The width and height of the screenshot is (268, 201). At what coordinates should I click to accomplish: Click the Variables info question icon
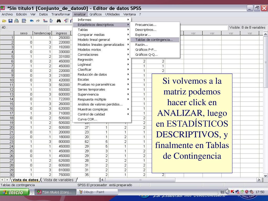click(x=51, y=21)
